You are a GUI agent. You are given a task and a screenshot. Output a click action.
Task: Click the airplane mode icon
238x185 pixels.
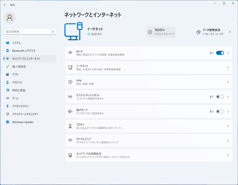(x=70, y=112)
